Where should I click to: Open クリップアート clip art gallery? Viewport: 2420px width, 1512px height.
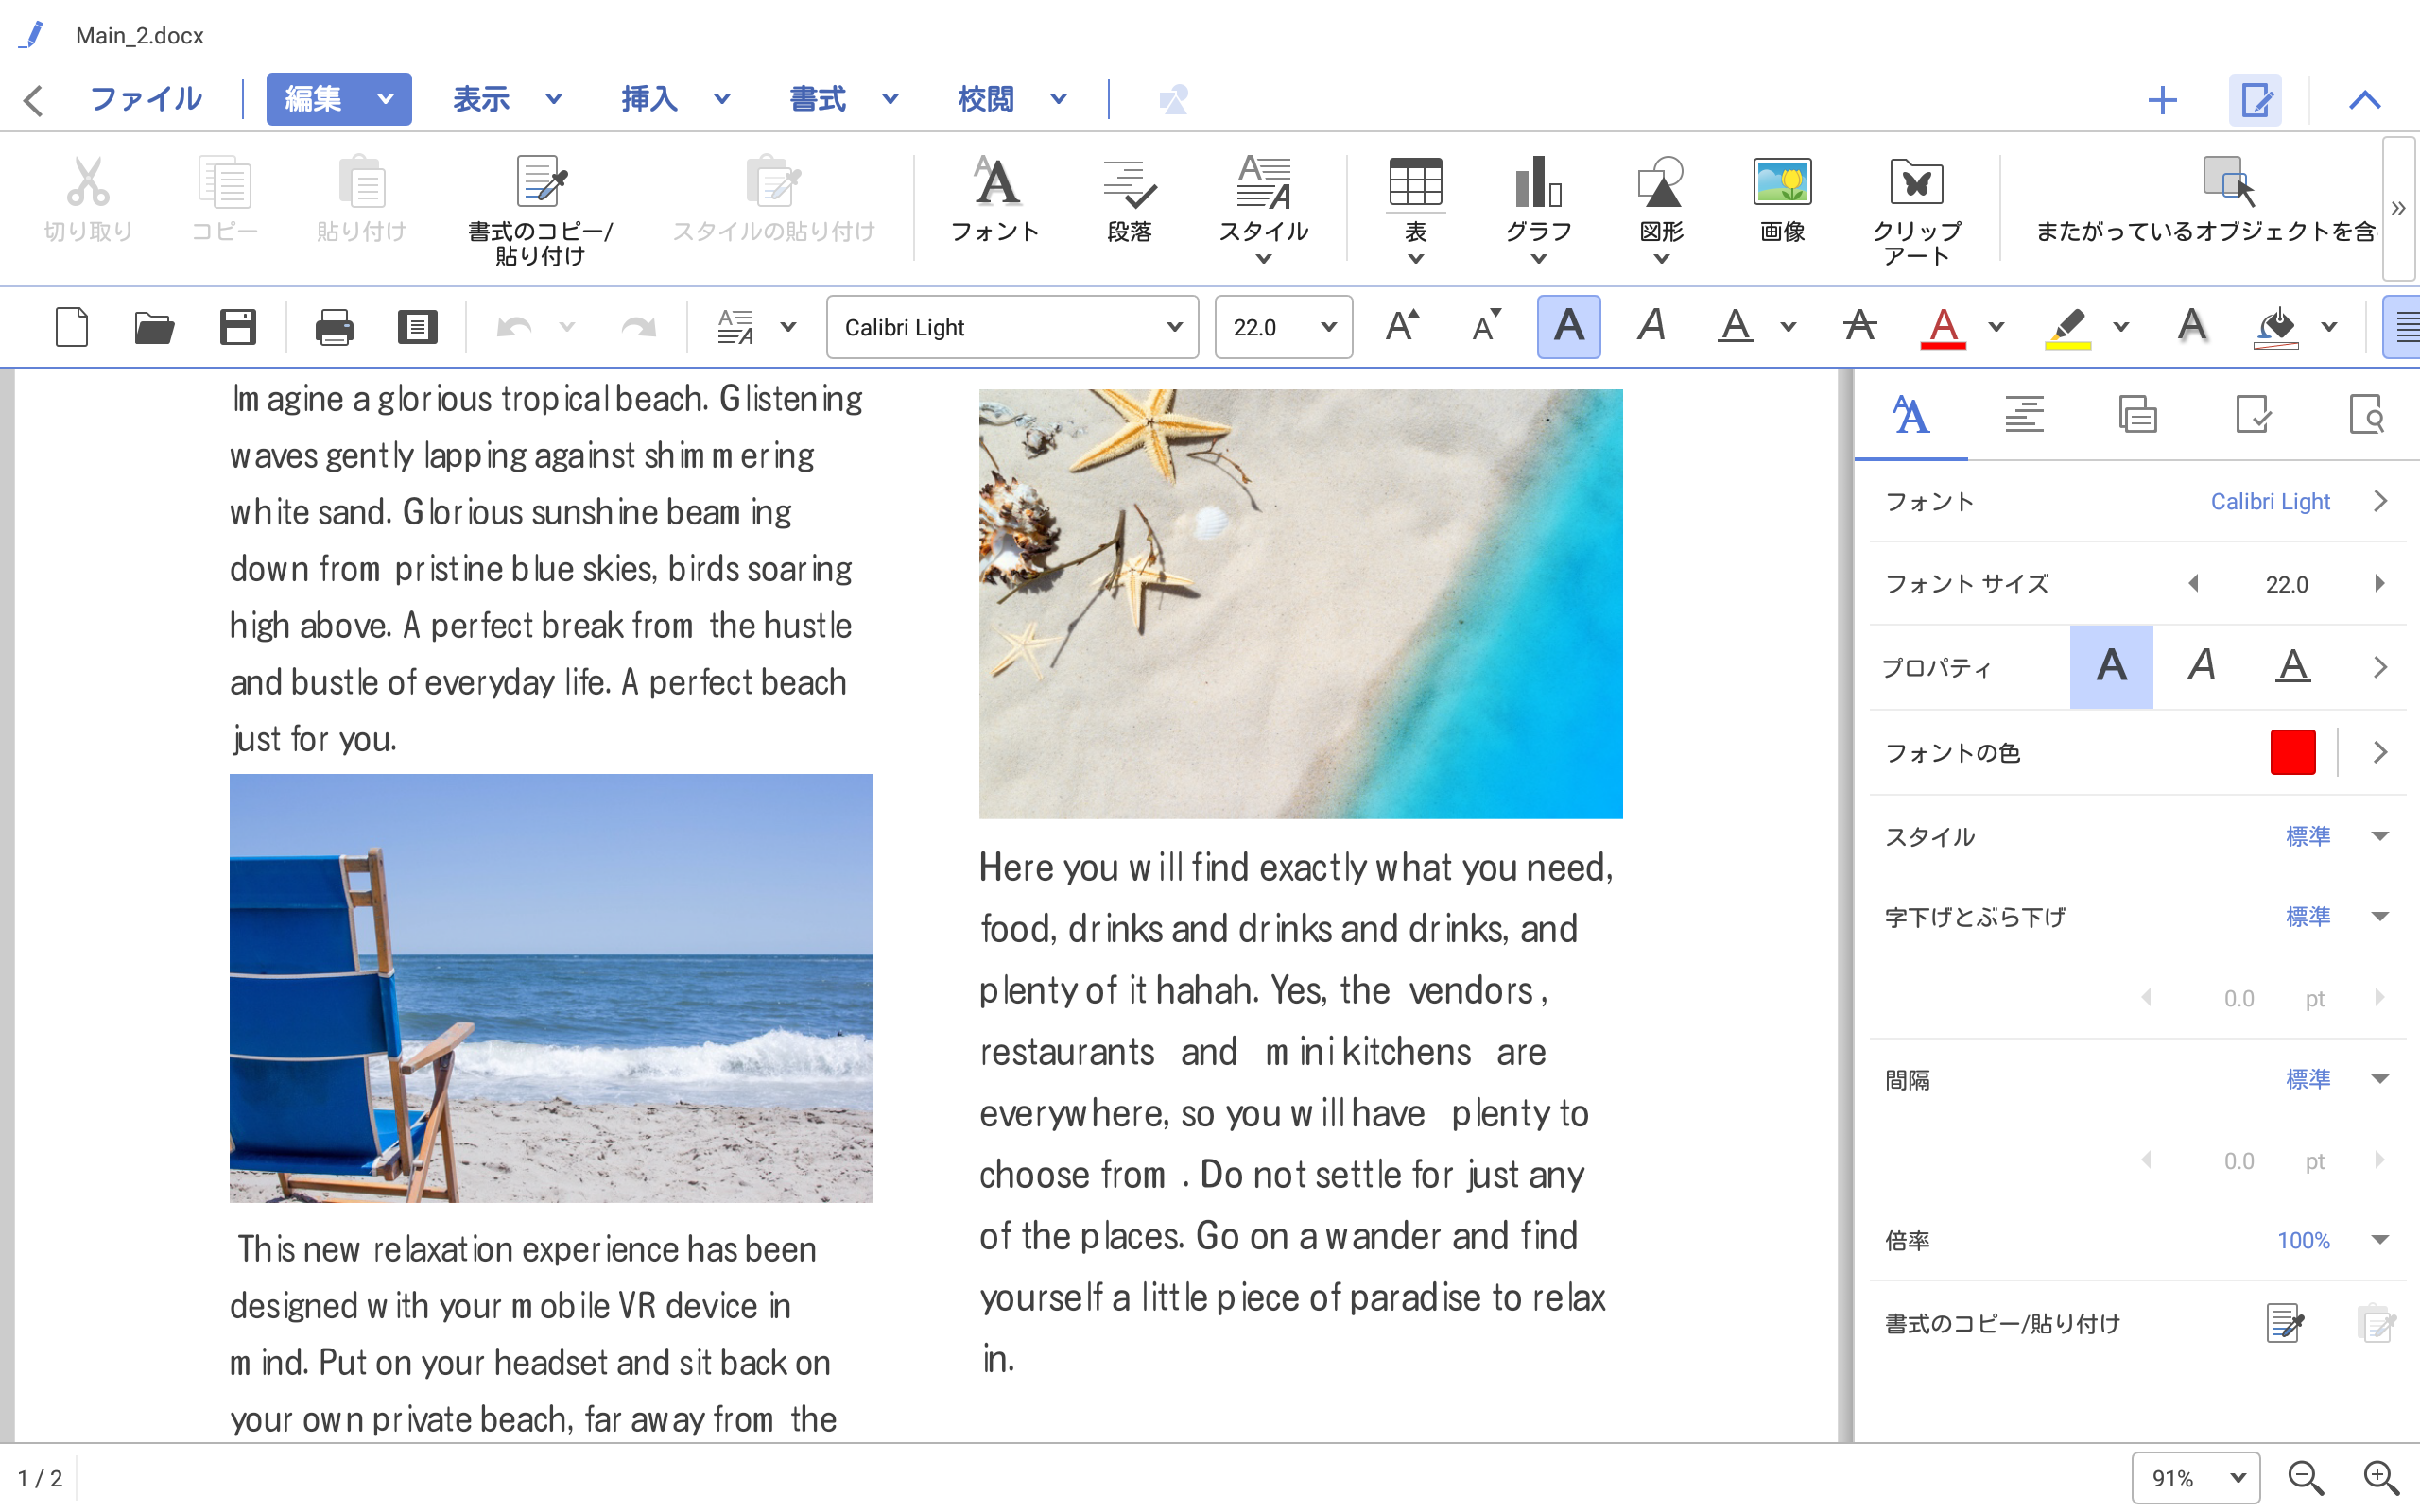pos(1916,210)
